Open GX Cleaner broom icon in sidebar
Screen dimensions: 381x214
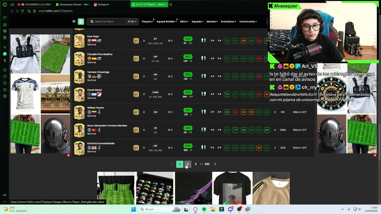coord(5,24)
